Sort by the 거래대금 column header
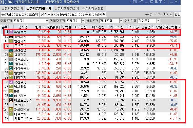Screen dimensions: 193x128 (132, 27)
